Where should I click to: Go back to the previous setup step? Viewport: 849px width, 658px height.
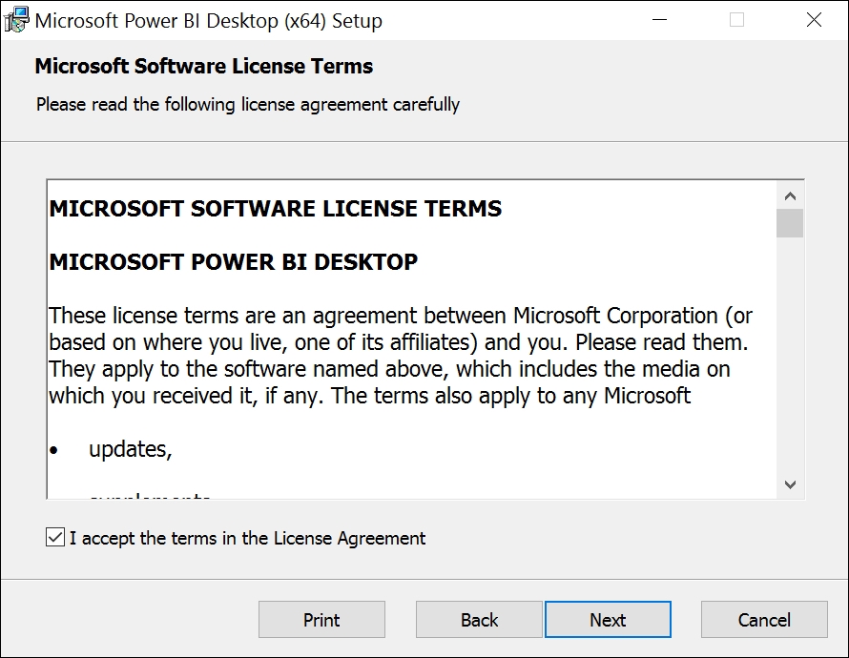point(479,620)
